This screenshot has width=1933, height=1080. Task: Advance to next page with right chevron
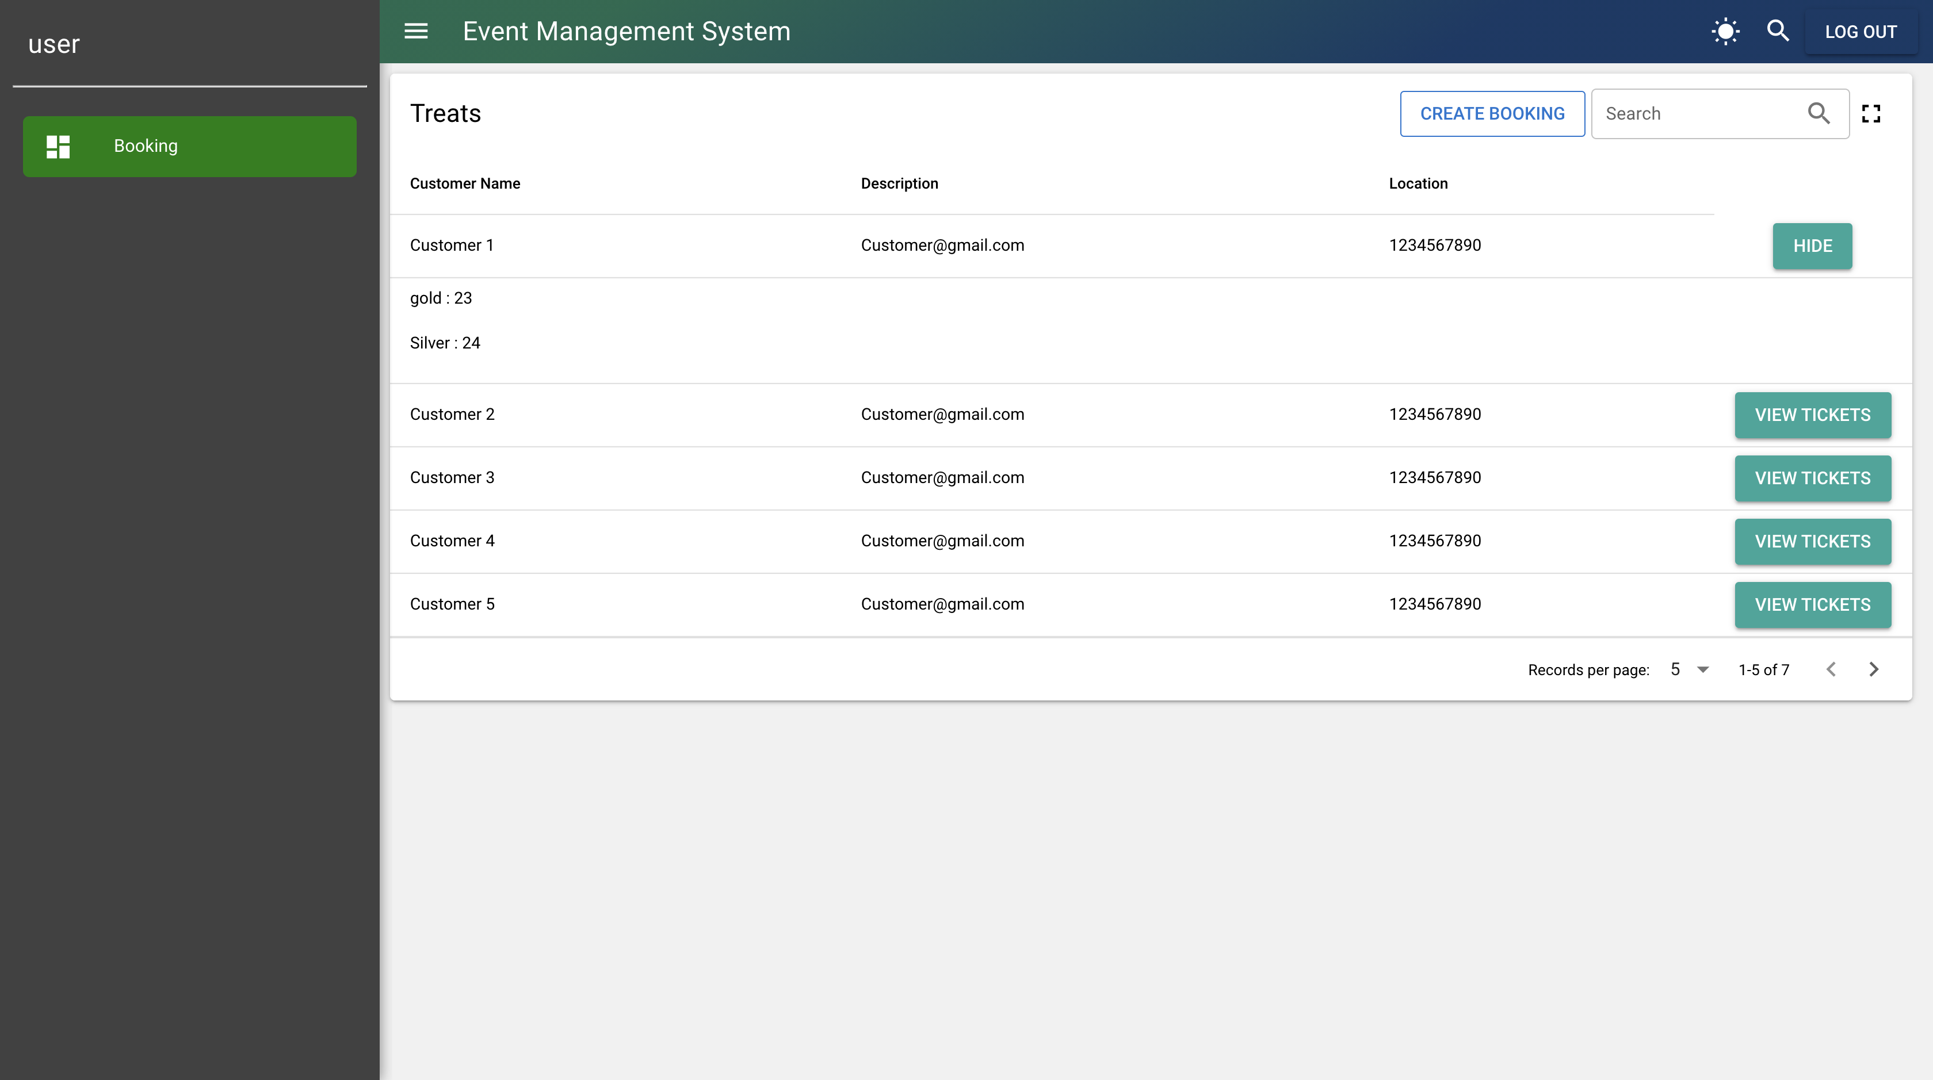point(1874,669)
